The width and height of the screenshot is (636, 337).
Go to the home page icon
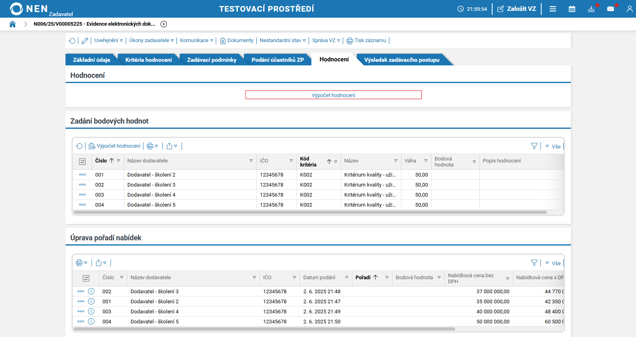pos(12,24)
